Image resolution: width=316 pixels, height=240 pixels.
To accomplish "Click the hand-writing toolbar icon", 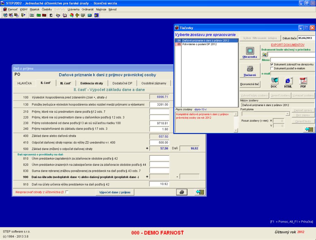I will pyautogui.click(x=58, y=15).
